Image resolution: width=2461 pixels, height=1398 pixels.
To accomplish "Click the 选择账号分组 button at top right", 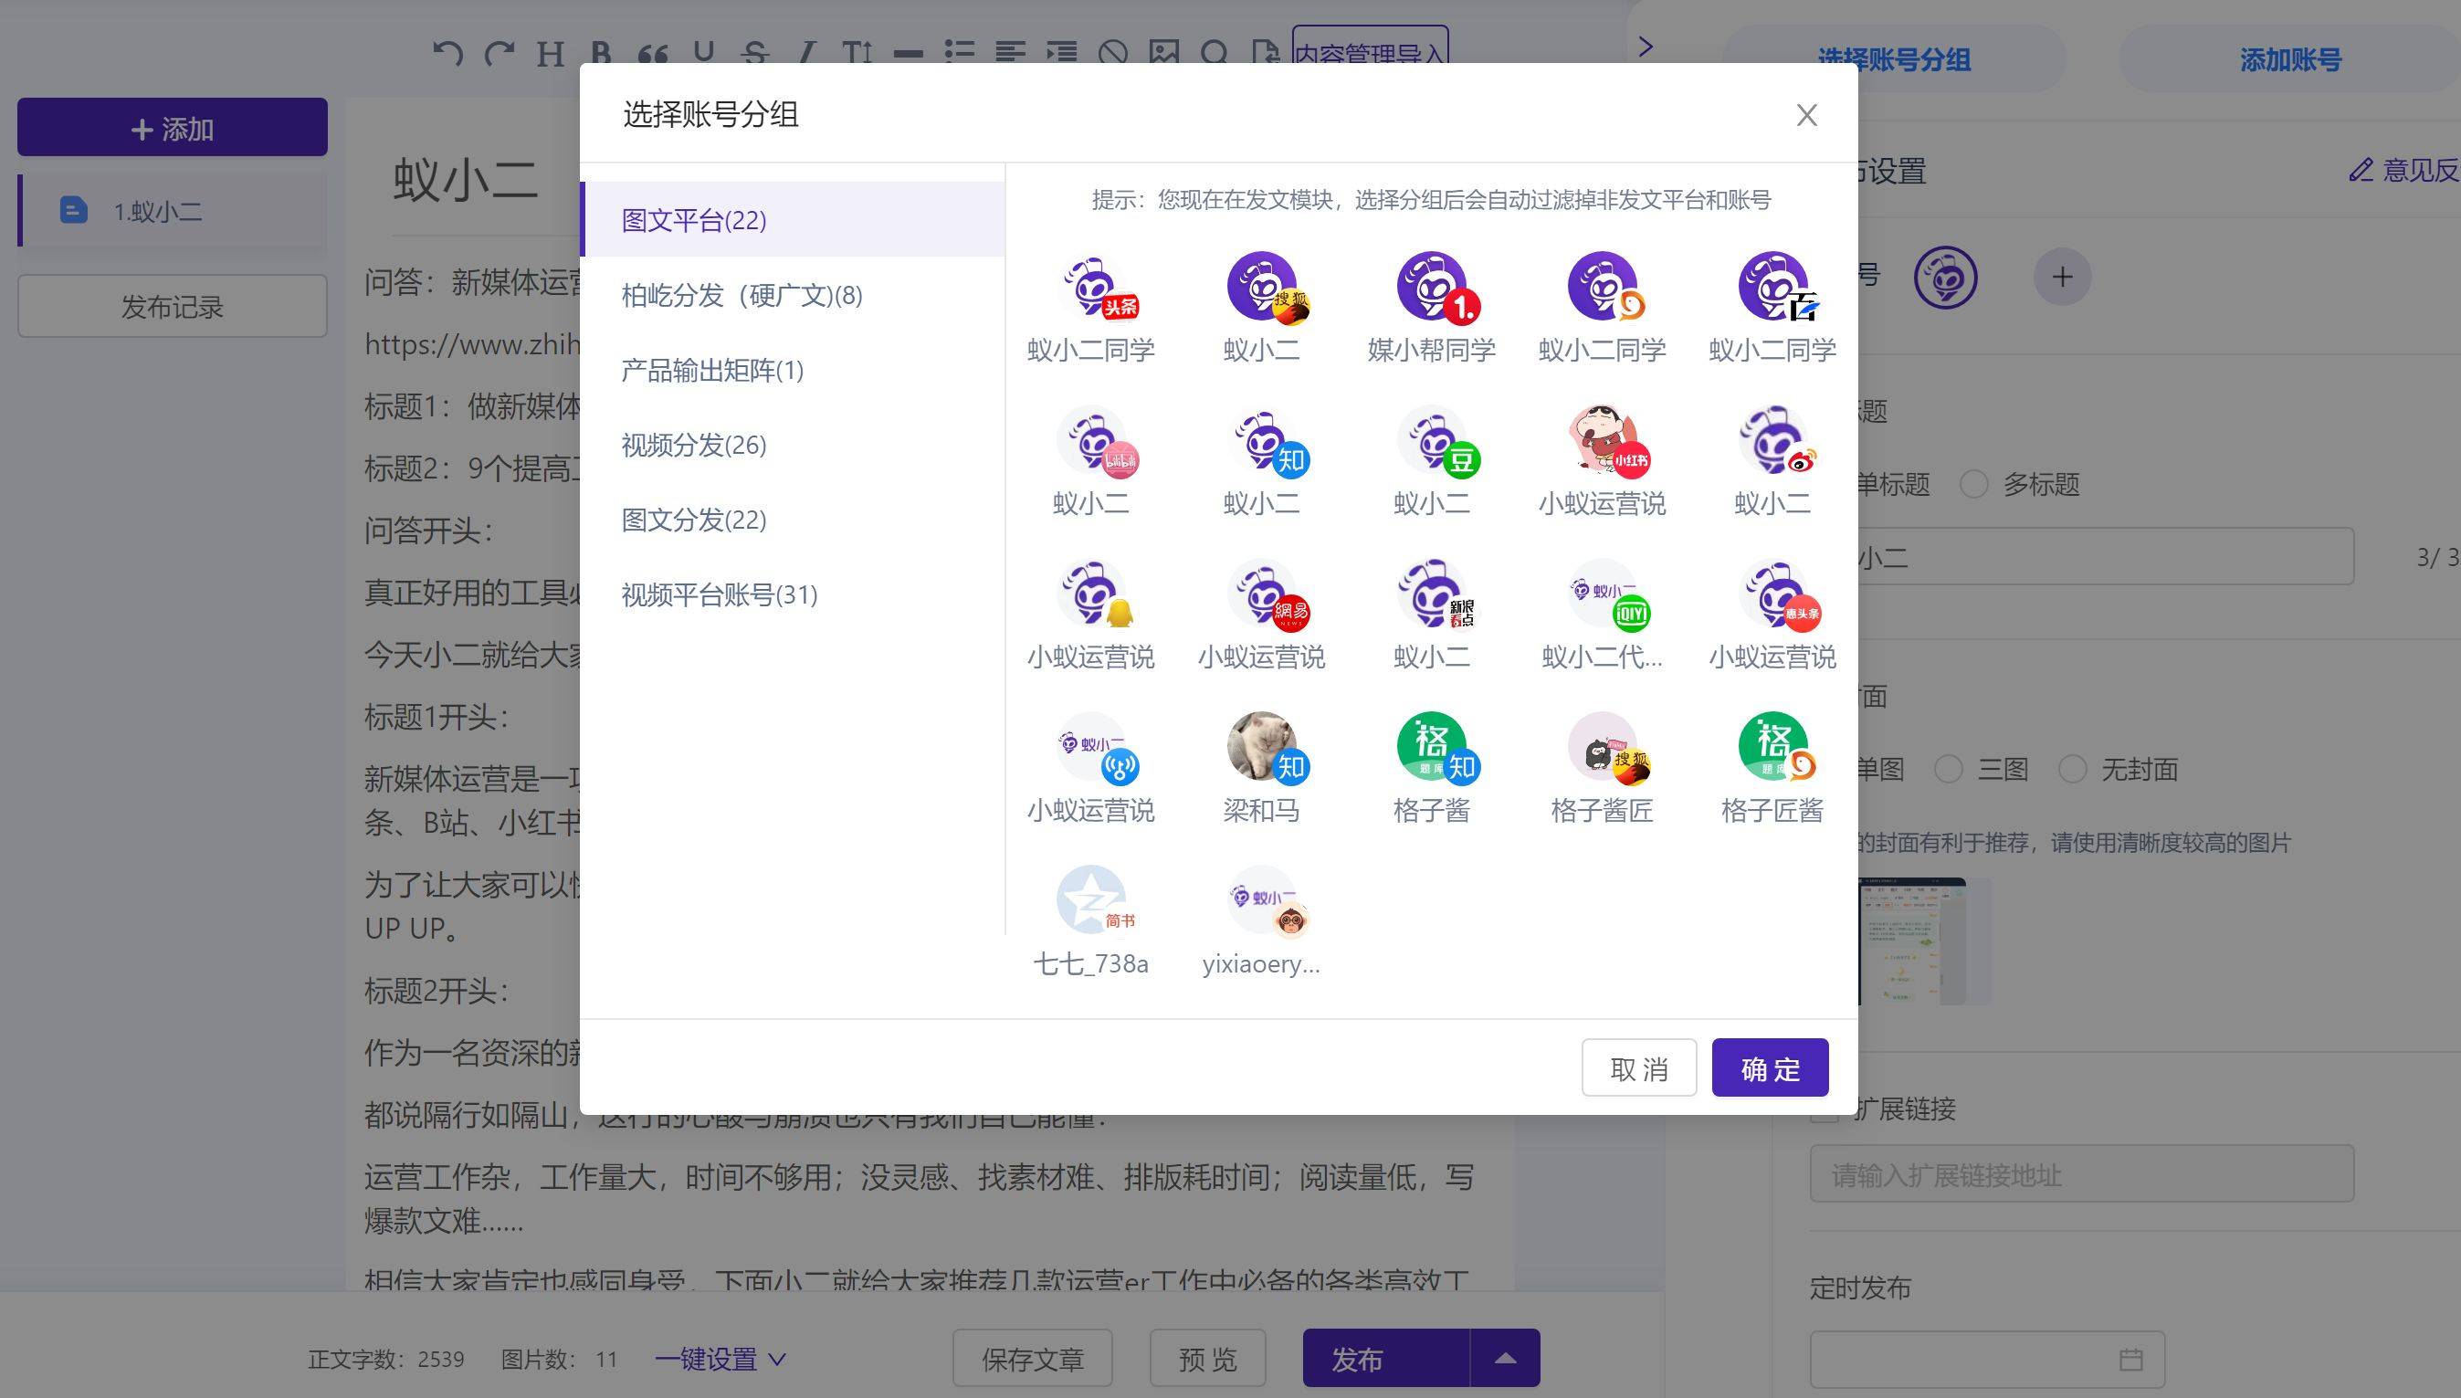I will click(1895, 59).
